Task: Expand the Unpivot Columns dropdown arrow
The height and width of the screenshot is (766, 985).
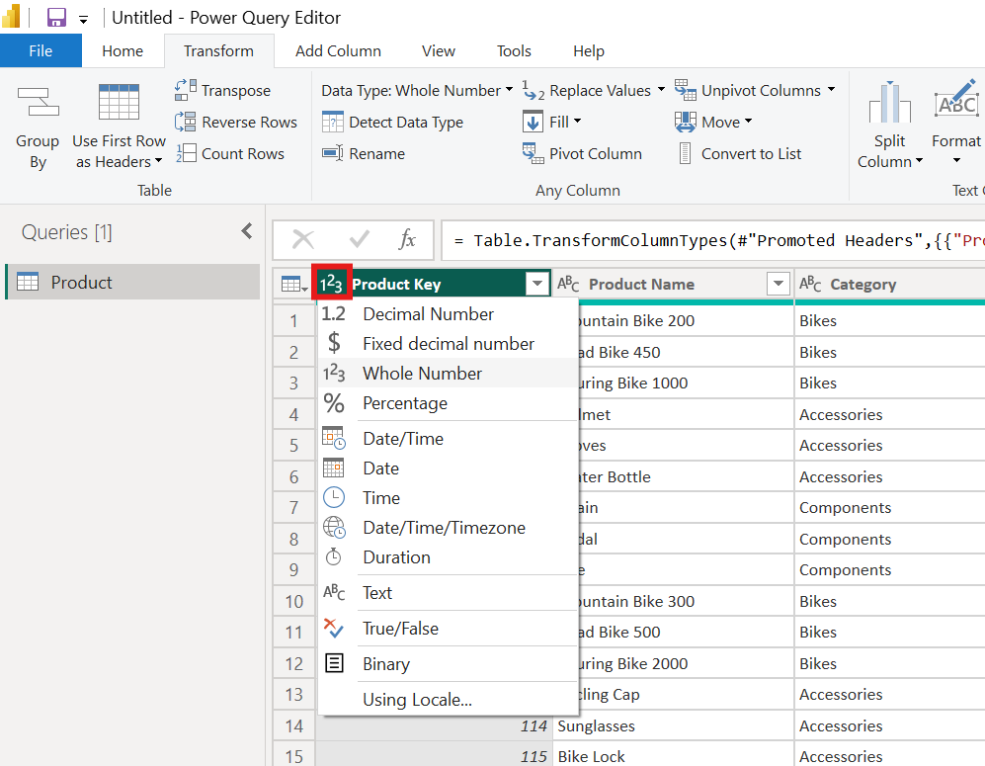Action: tap(831, 89)
